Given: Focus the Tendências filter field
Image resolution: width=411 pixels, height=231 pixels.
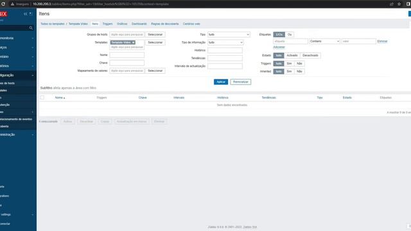Looking at the screenshot, I should [x=225, y=58].
